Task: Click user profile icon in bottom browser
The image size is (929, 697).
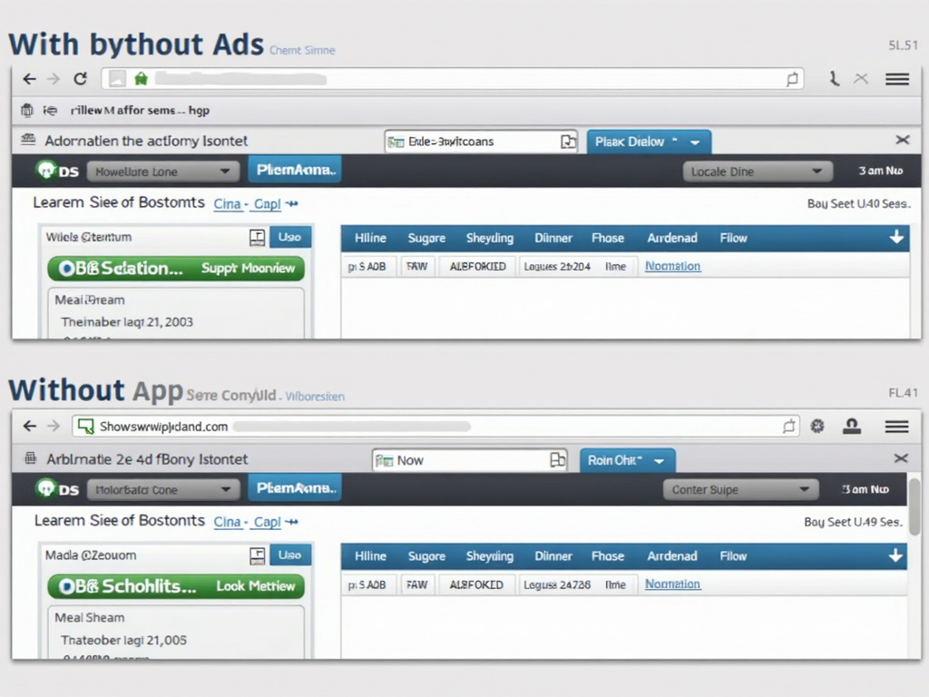Action: 852,427
